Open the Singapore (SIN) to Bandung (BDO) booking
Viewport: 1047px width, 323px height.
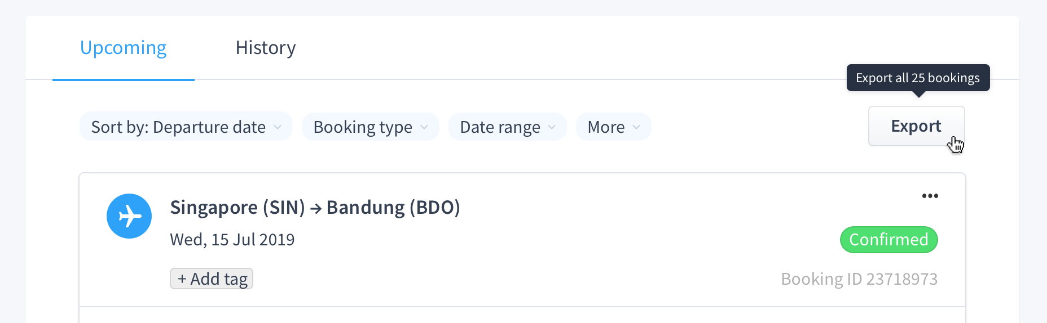pyautogui.click(x=315, y=208)
